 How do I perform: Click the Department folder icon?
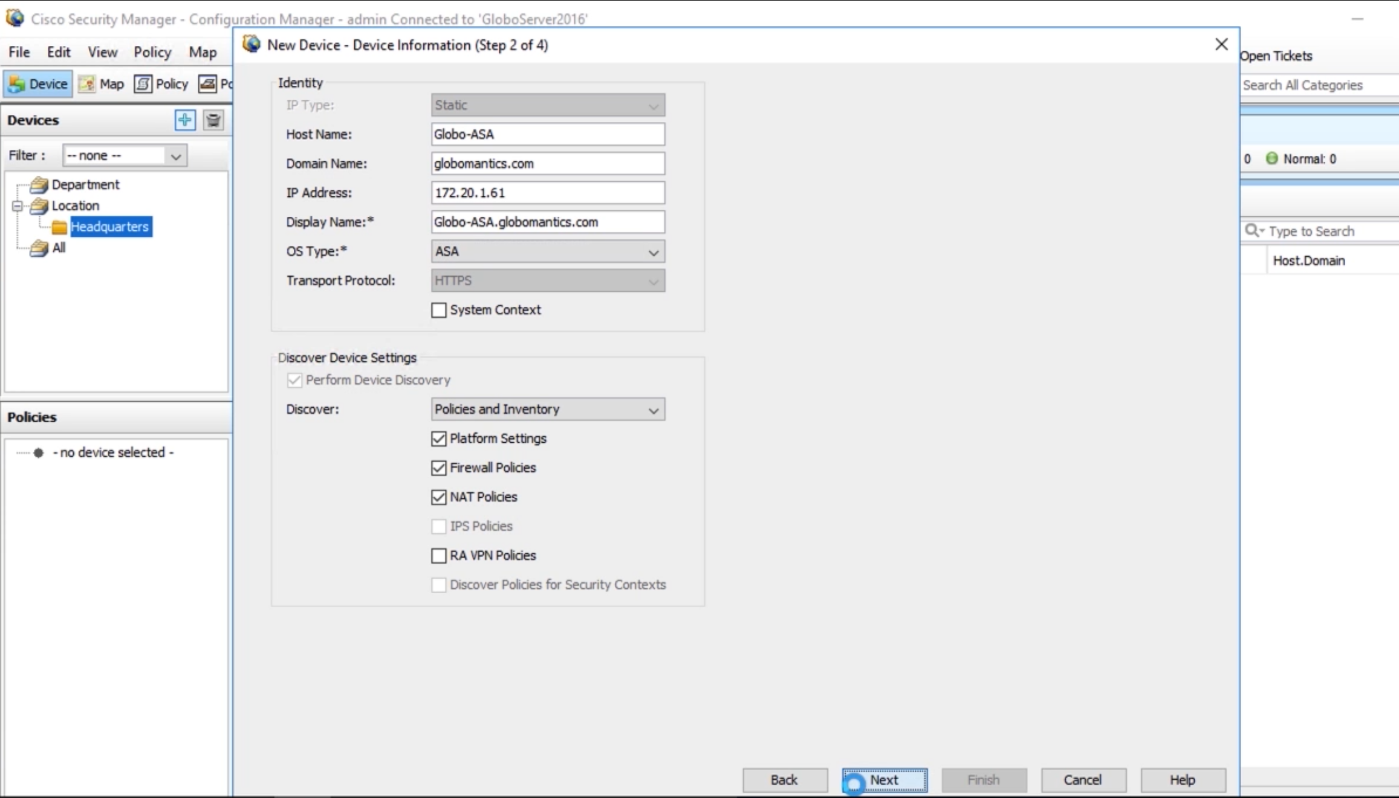click(x=39, y=184)
